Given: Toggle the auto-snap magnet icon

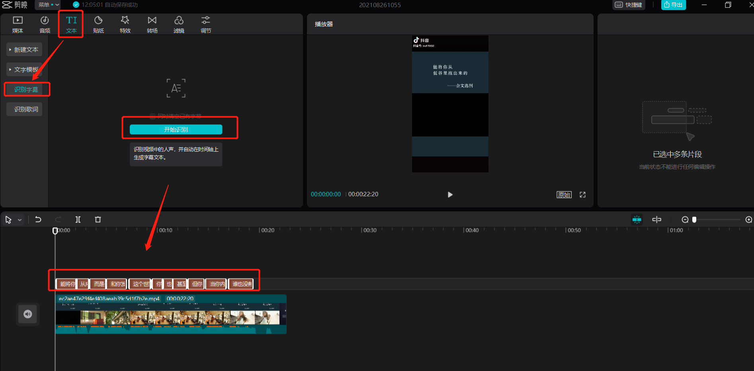Looking at the screenshot, I should [x=637, y=219].
